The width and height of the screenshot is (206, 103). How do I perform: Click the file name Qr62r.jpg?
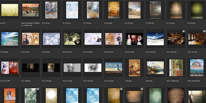click(149, 81)
